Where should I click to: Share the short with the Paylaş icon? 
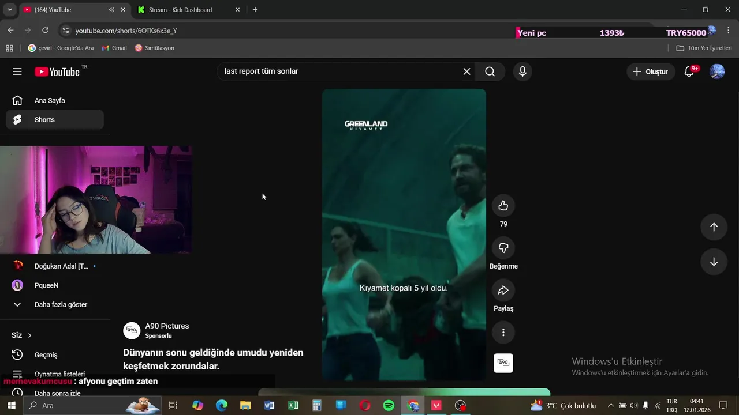503,290
